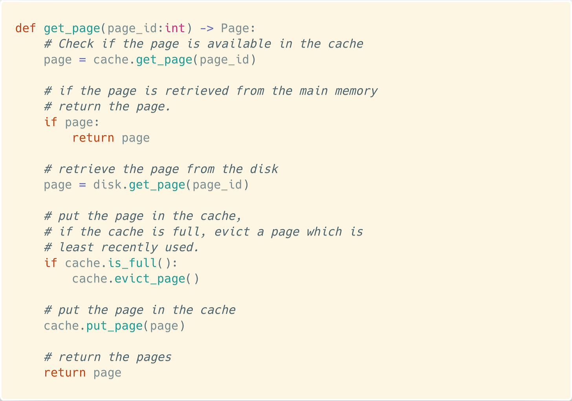
Task: Click the 'evict a page which is' comment
Action: tap(289, 232)
